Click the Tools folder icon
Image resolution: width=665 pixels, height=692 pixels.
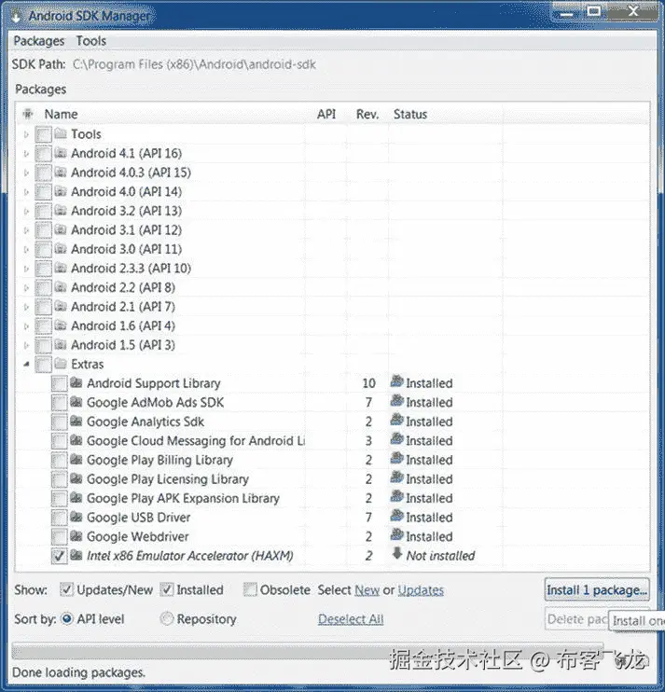pos(61,133)
